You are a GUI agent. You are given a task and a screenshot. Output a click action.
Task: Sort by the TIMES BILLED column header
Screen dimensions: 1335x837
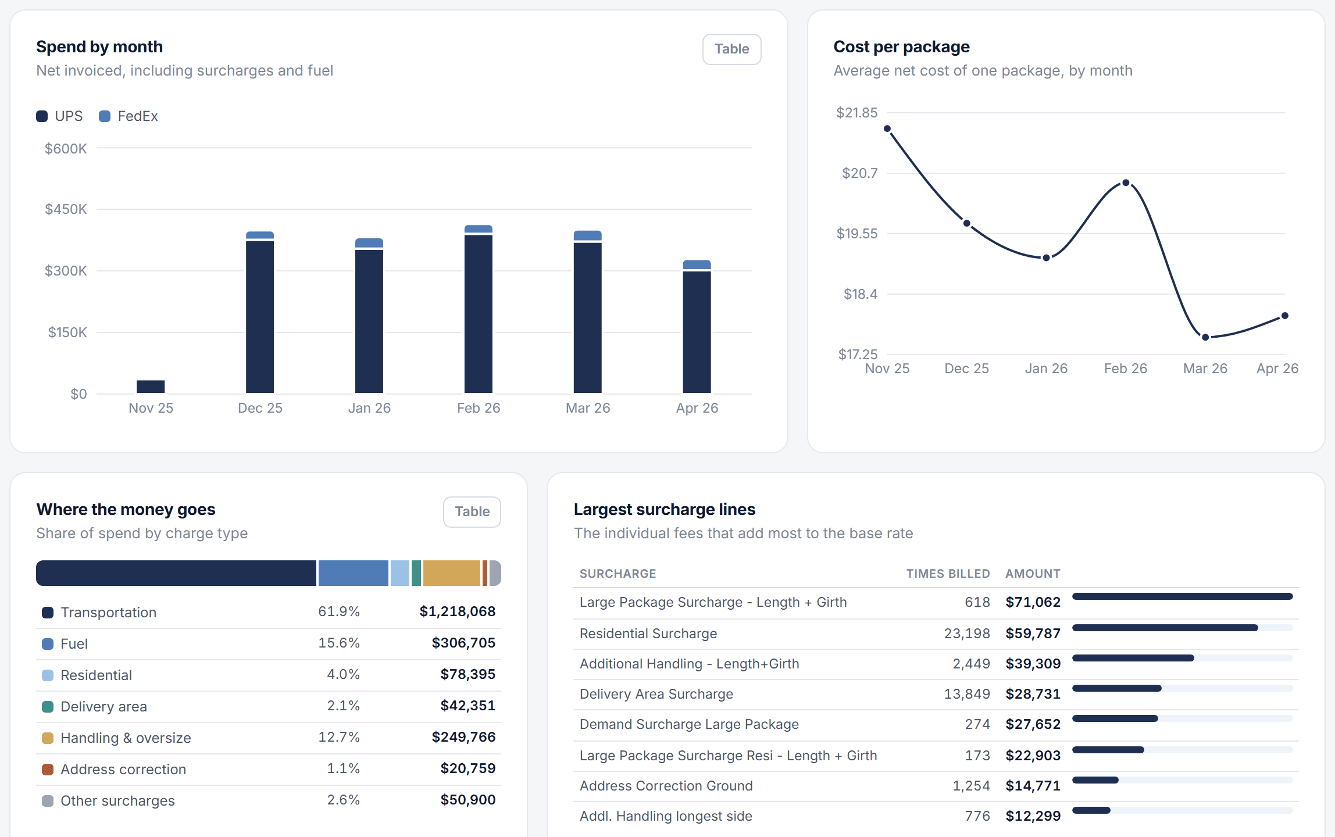[x=948, y=574]
